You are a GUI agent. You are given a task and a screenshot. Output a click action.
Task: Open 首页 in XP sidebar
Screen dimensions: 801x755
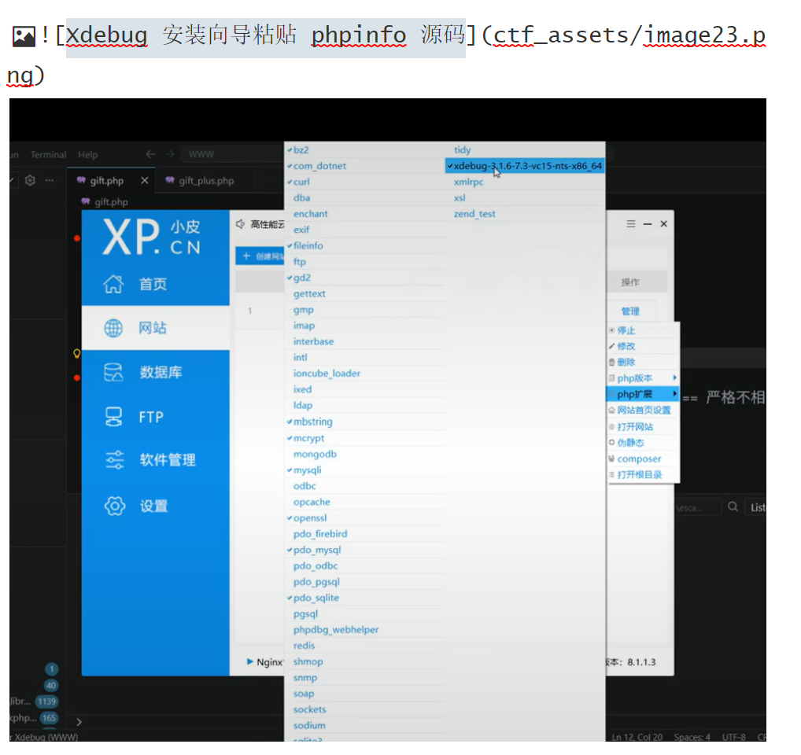155,284
